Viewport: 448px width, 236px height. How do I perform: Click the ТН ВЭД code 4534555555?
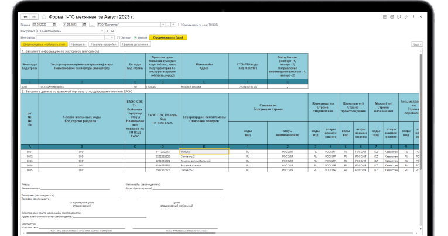coord(163,165)
